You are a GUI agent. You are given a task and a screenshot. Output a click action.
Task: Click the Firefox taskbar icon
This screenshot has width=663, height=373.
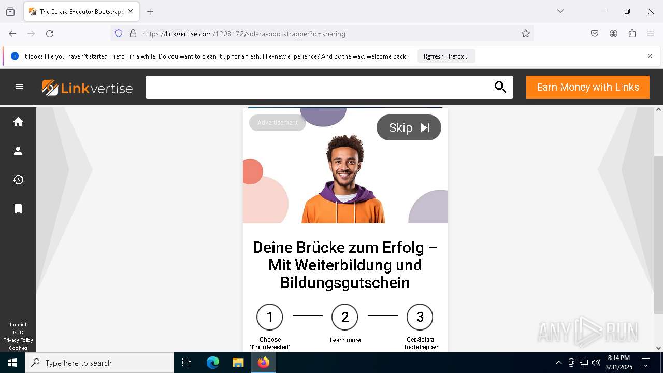click(264, 363)
